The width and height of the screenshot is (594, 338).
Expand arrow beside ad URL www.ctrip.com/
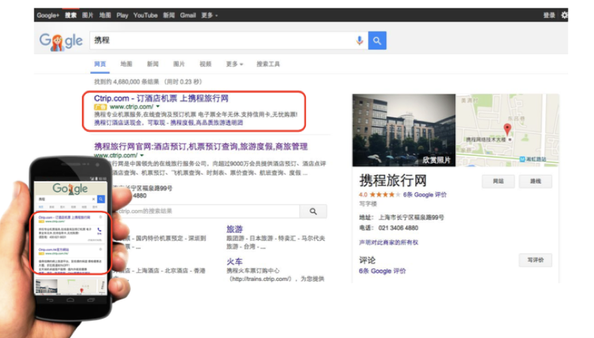(x=158, y=106)
